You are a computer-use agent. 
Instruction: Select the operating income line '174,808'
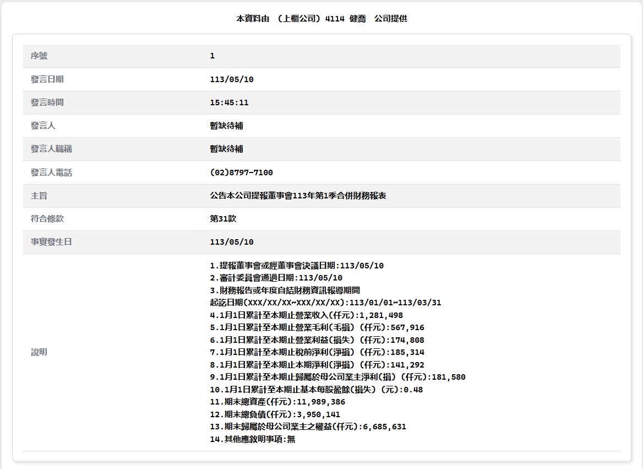coord(317,340)
